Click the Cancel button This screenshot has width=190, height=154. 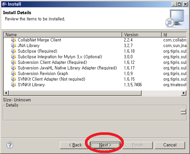pos(170,145)
